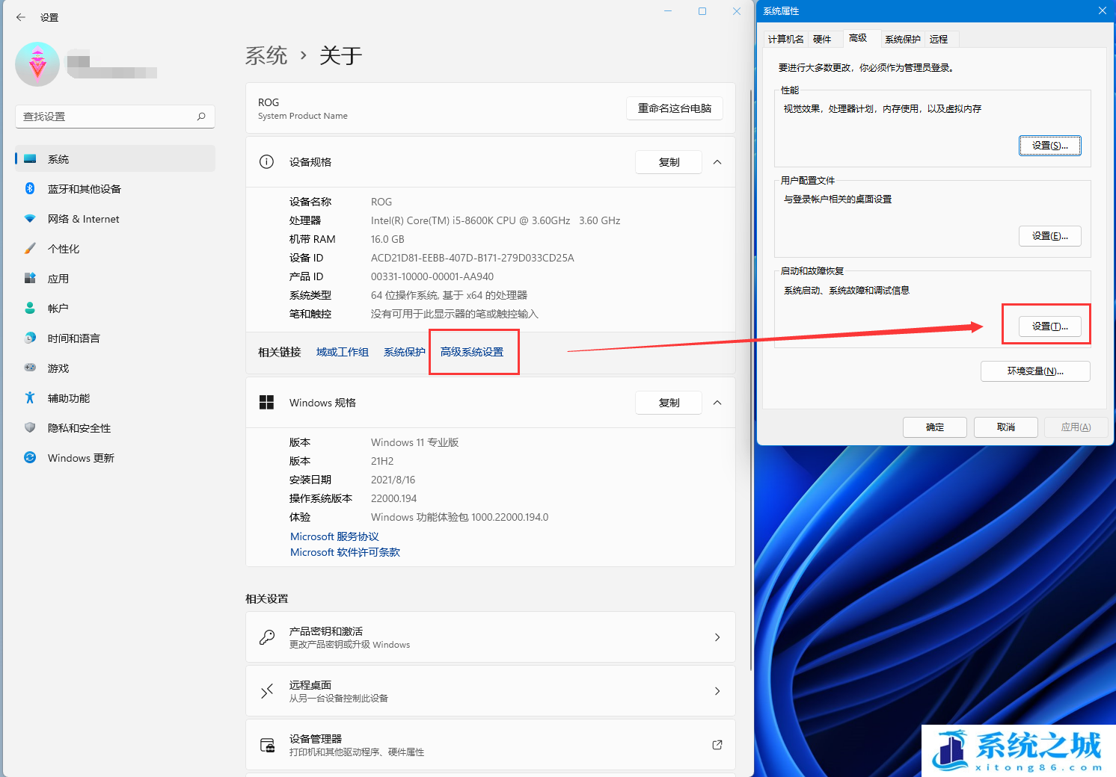Click the 查找设置 search field
Viewport: 1116px width, 777px height.
pos(115,117)
